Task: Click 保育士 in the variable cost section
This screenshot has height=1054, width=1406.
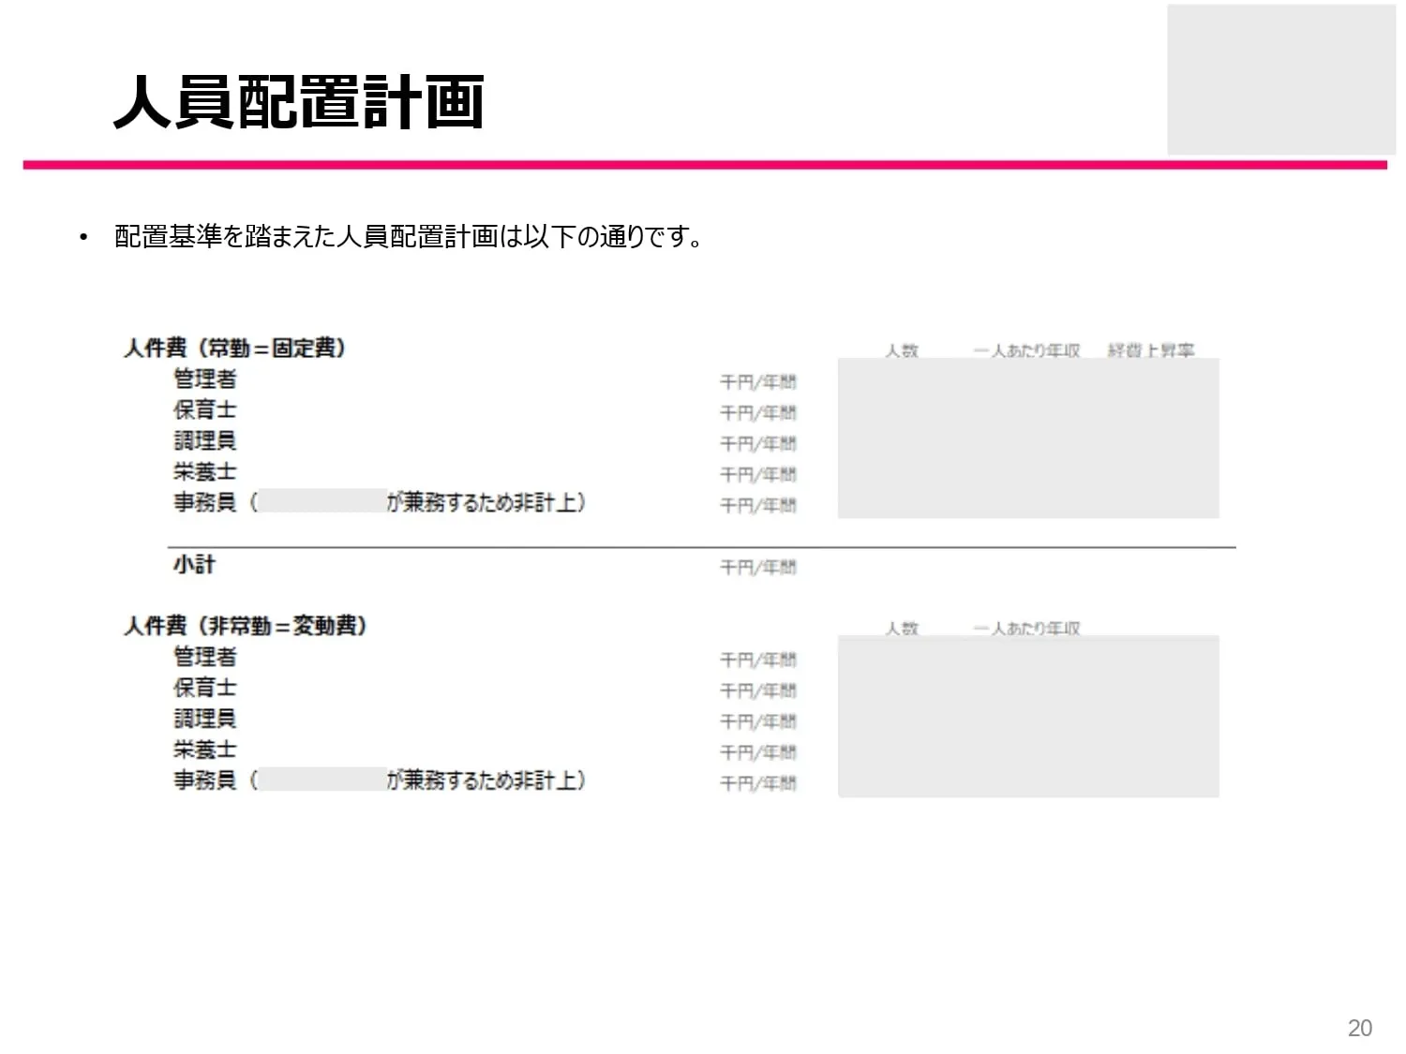Action: coord(204,690)
